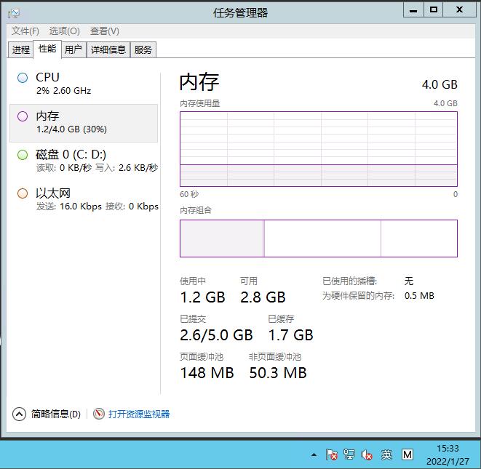Open the 选项(O) menu
481x469 pixels.
64,31
